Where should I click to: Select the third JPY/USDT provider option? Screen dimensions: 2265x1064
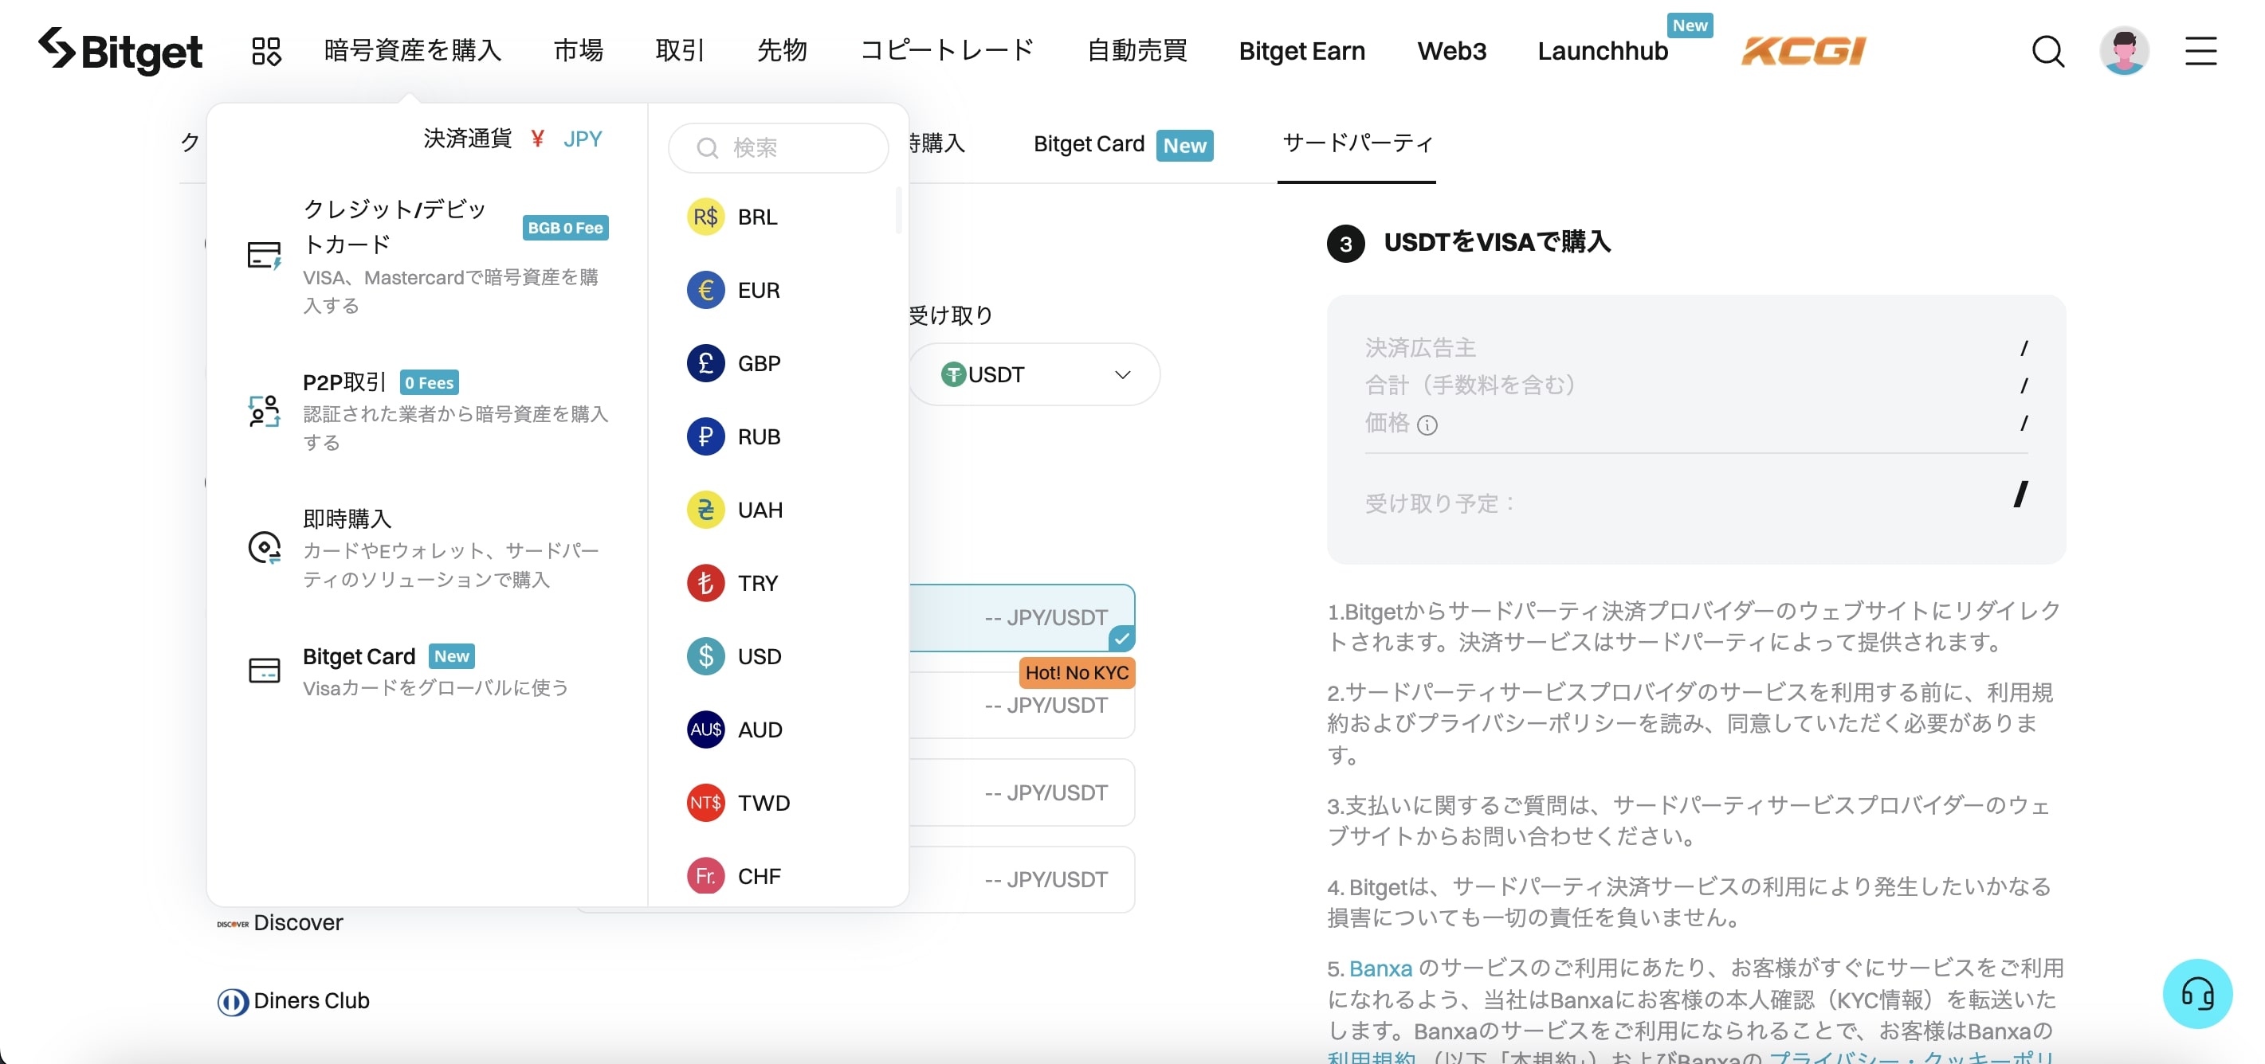[x=1022, y=792]
